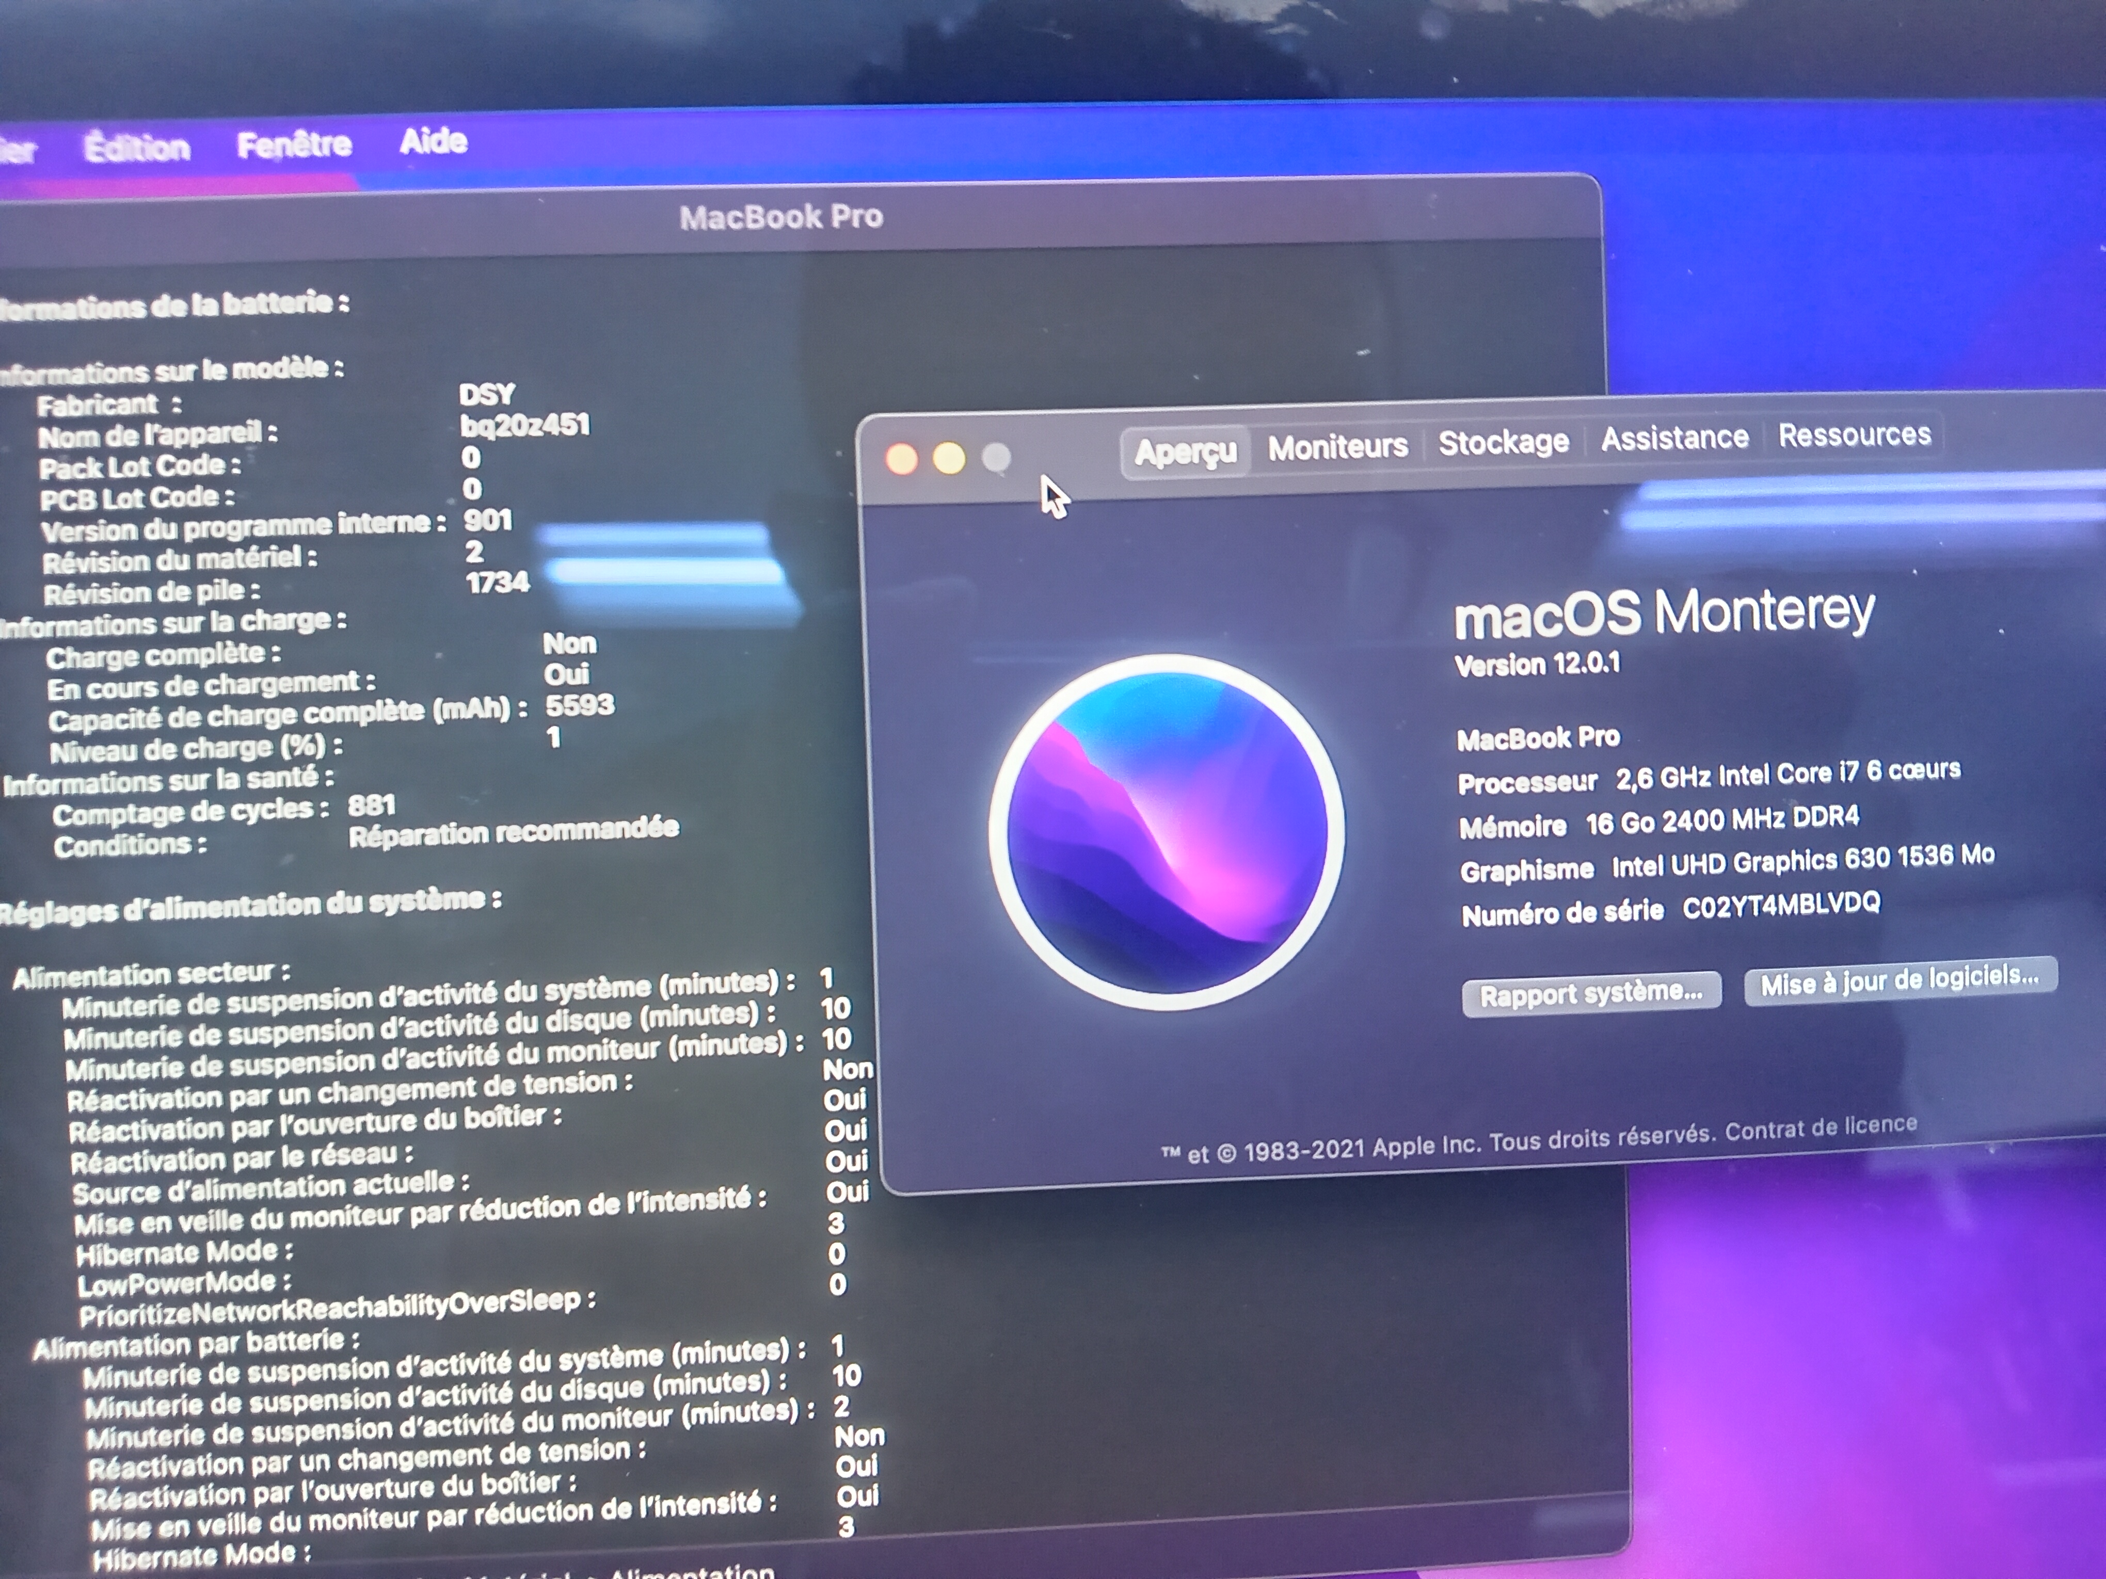Open the Assistance tab
This screenshot has width=2106, height=1579.
tap(1674, 438)
